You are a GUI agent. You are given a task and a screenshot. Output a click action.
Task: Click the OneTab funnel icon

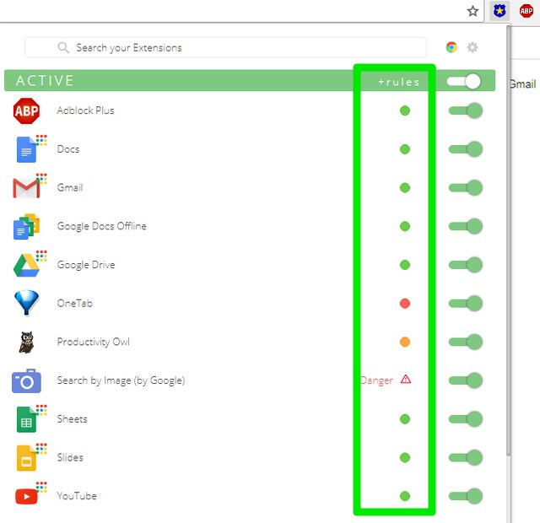pyautogui.click(x=26, y=303)
